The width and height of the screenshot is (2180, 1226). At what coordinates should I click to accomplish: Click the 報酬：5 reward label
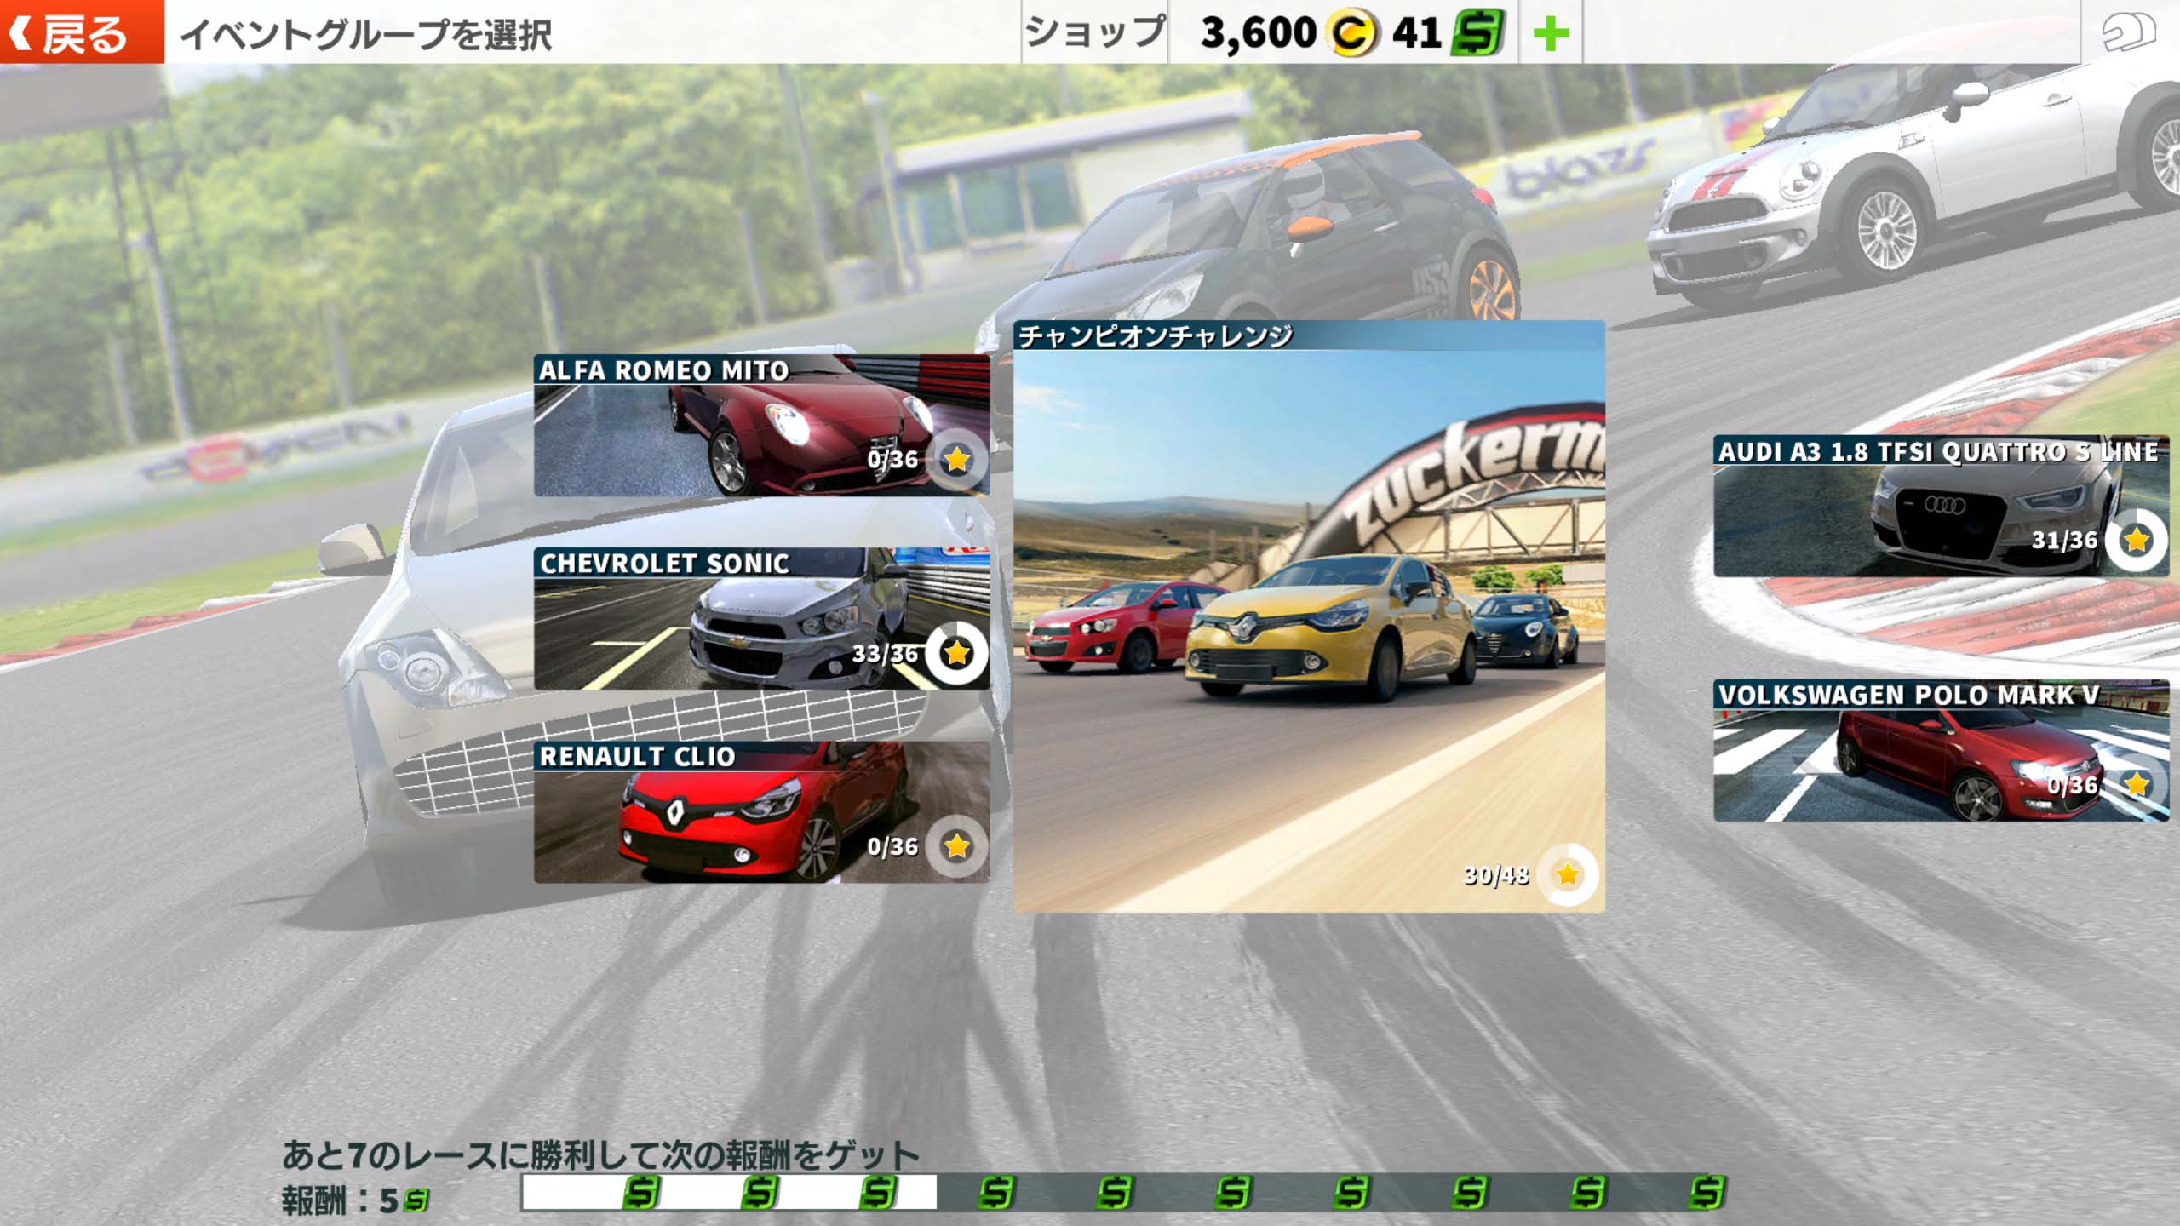pos(355,1200)
